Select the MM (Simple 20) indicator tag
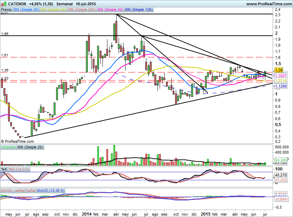 (26, 10)
